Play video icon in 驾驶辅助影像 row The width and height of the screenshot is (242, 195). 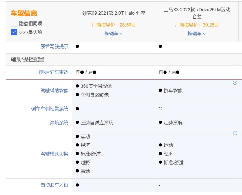pyautogui.click(x=235, y=83)
